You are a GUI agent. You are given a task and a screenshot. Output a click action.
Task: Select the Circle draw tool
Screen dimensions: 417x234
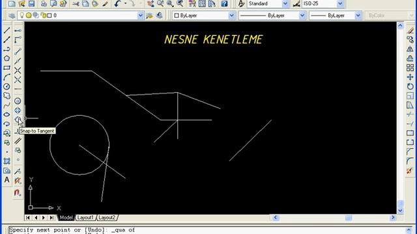pos(7,86)
